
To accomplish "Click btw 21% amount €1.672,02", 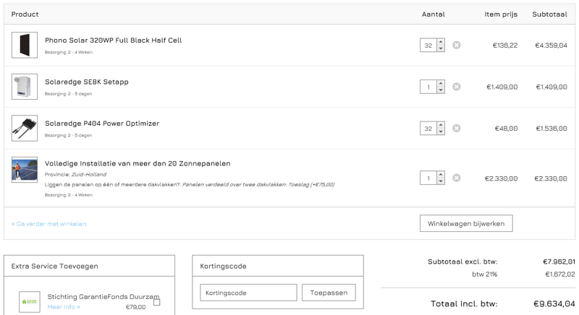I will 559,274.
